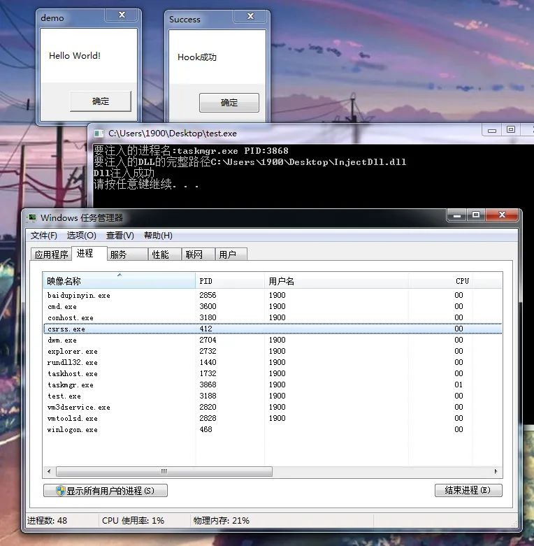The height and width of the screenshot is (546, 534).
Task: Select the taskmgr.exe process row
Action: pos(273,385)
